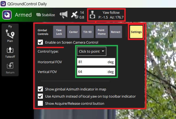The width and height of the screenshot is (176, 119).
Task: Disable Use Azimuth instead of local yaw
Action: (x=40, y=96)
